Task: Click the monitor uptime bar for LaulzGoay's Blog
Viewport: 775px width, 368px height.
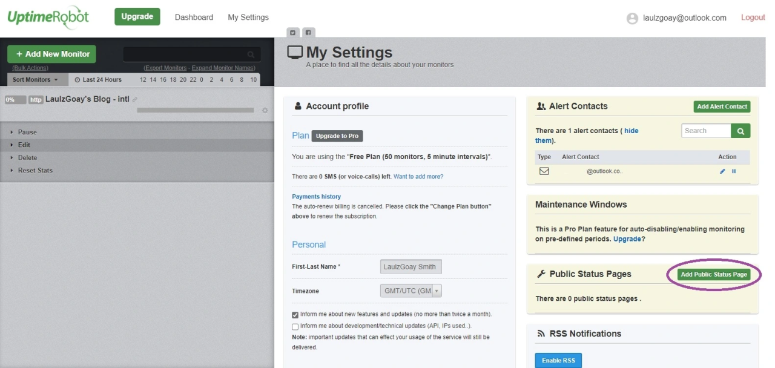Action: (195, 110)
